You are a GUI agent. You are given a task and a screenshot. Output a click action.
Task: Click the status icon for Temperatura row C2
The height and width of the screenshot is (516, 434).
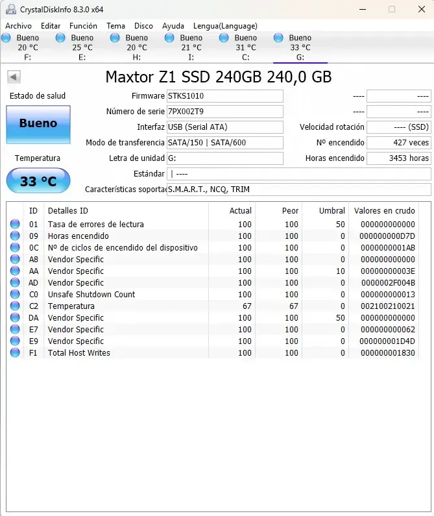[x=15, y=306]
